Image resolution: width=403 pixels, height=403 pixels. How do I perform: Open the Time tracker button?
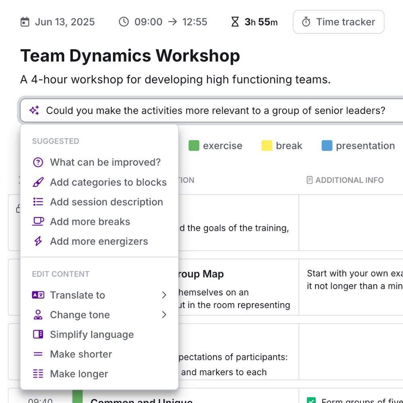tap(338, 22)
